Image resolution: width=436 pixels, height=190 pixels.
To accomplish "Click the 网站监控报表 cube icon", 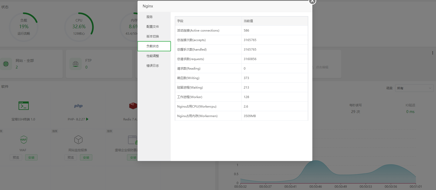I will click(78, 140).
